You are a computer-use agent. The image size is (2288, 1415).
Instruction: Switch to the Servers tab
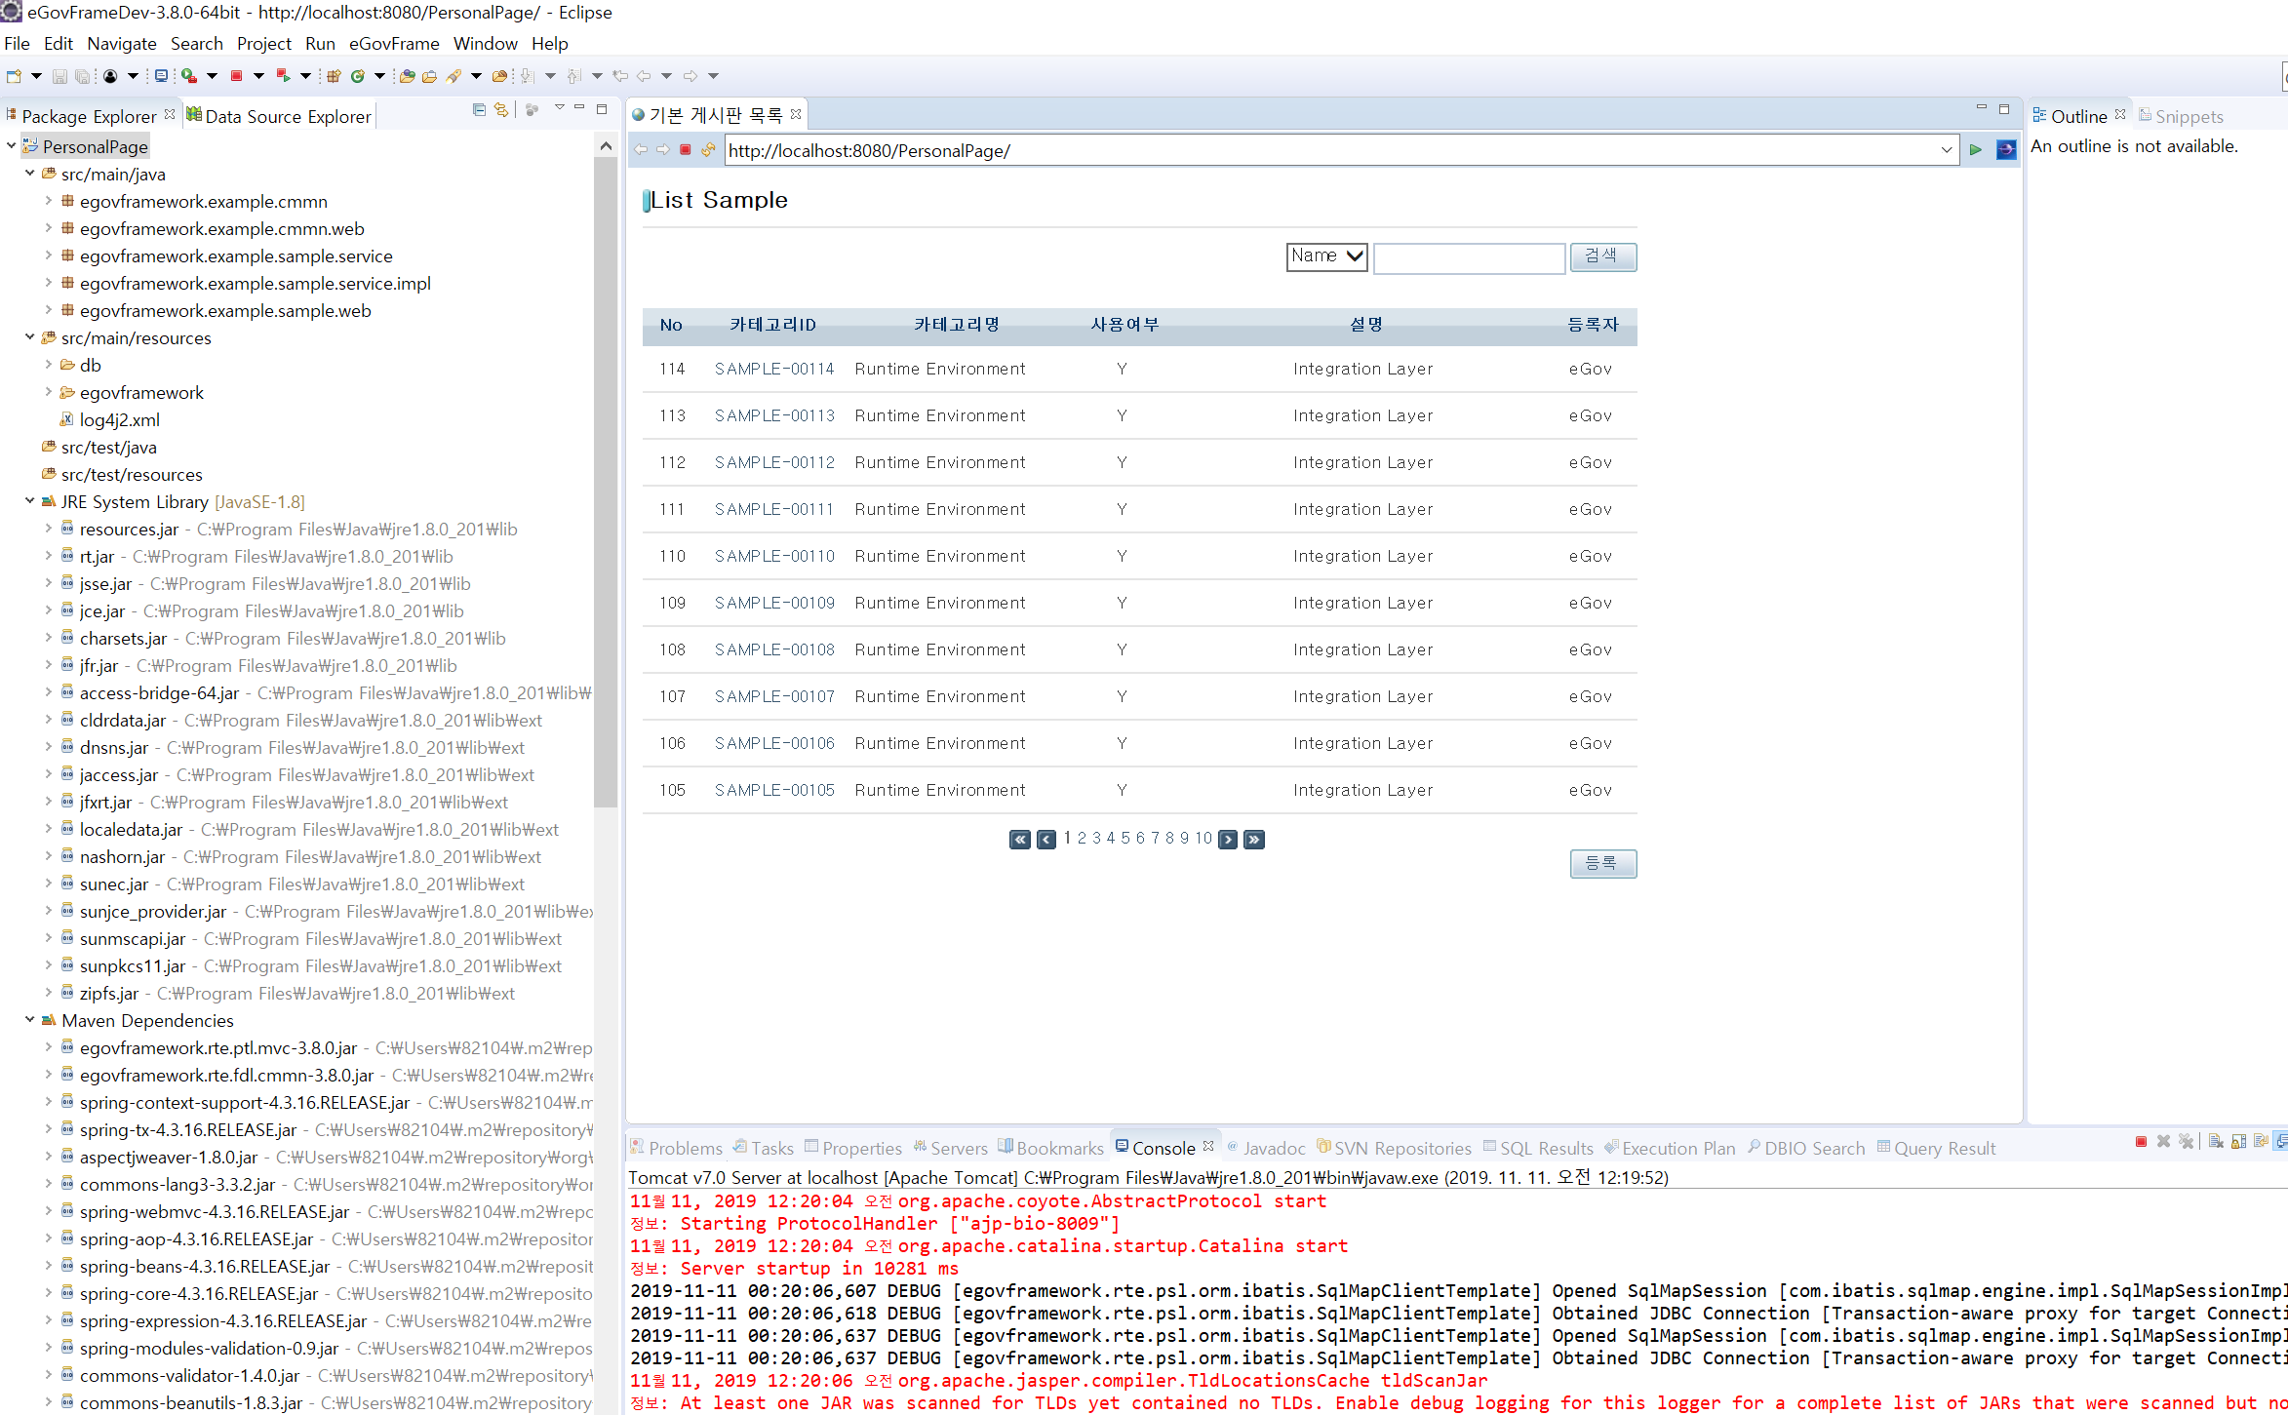(x=958, y=1149)
